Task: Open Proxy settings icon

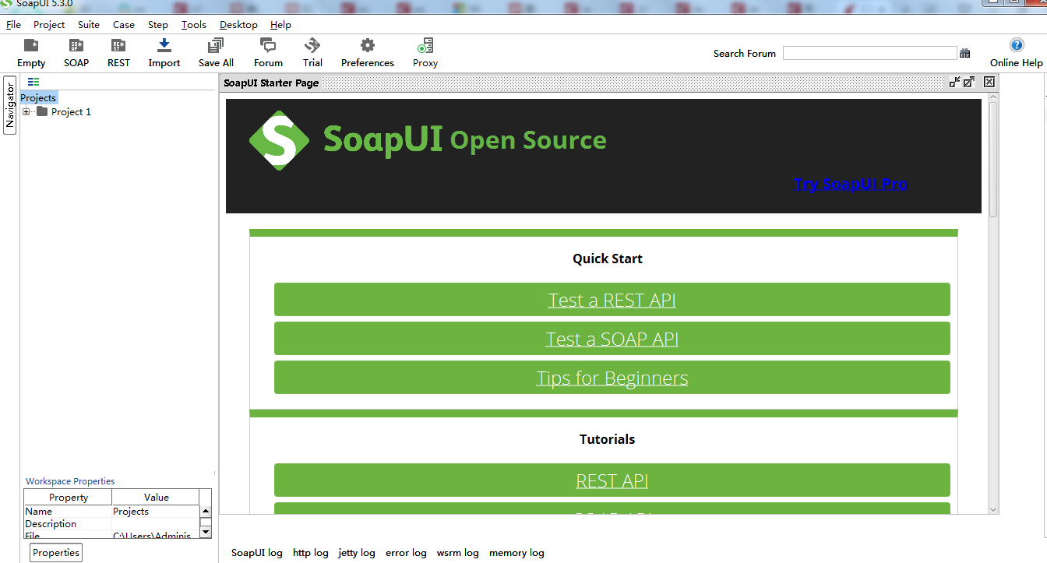Action: (x=425, y=45)
